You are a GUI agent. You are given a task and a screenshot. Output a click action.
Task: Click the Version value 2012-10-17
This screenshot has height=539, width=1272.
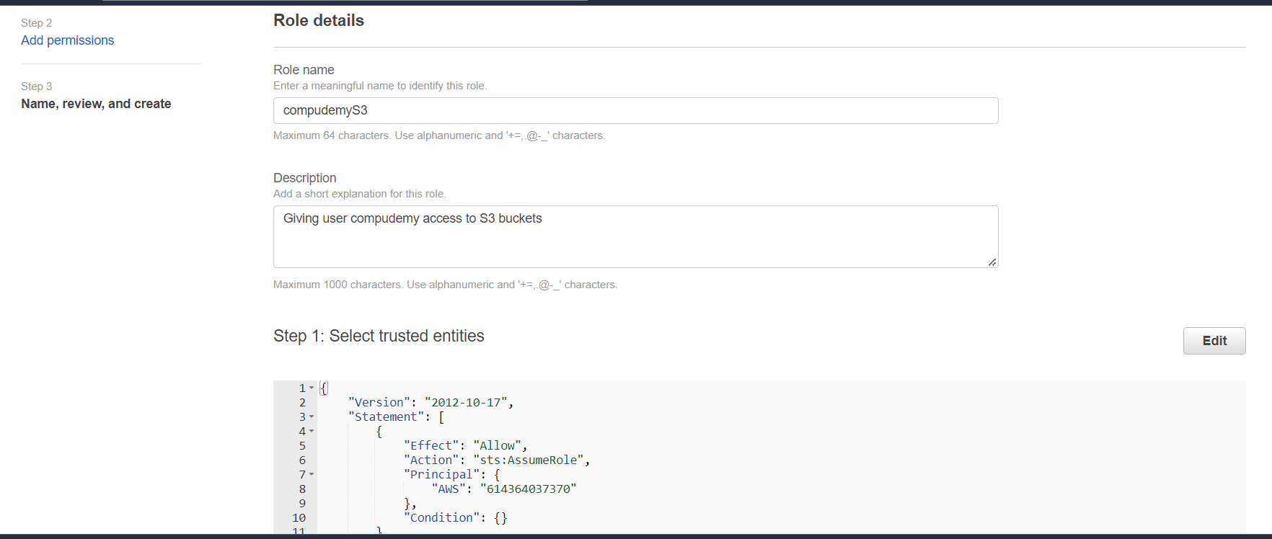[468, 402]
